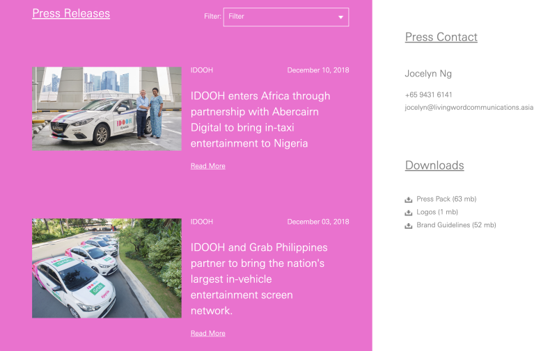Click the phone number +65 9431 6141
Screen dimensions: 557x351
[x=428, y=95]
